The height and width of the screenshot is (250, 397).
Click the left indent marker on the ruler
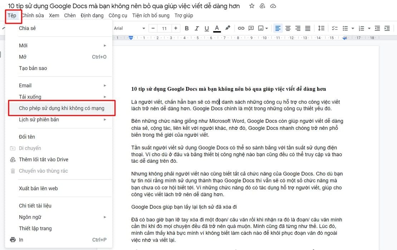(131, 38)
